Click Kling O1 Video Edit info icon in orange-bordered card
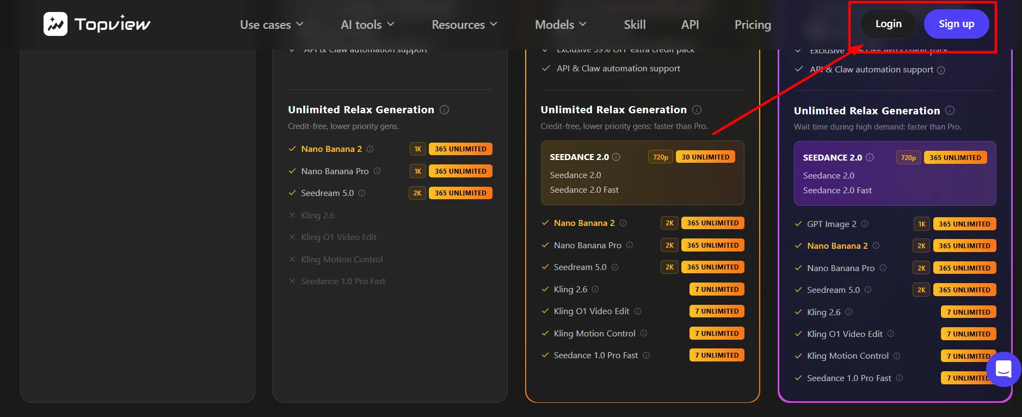 638,311
